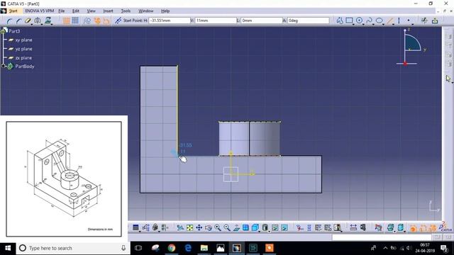The height and width of the screenshot is (255, 454).
Task: Open the Trim tool sub-menu arrow
Action: 32,23
